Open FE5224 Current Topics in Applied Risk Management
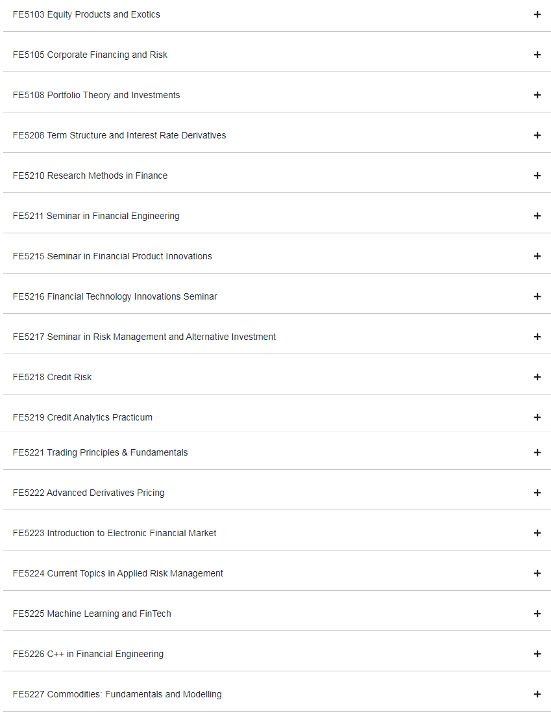This screenshot has height=724, width=551. (x=537, y=573)
